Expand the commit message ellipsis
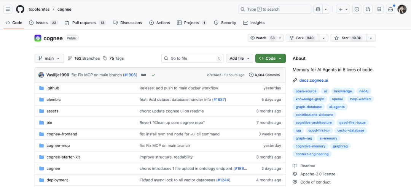 click(143, 75)
